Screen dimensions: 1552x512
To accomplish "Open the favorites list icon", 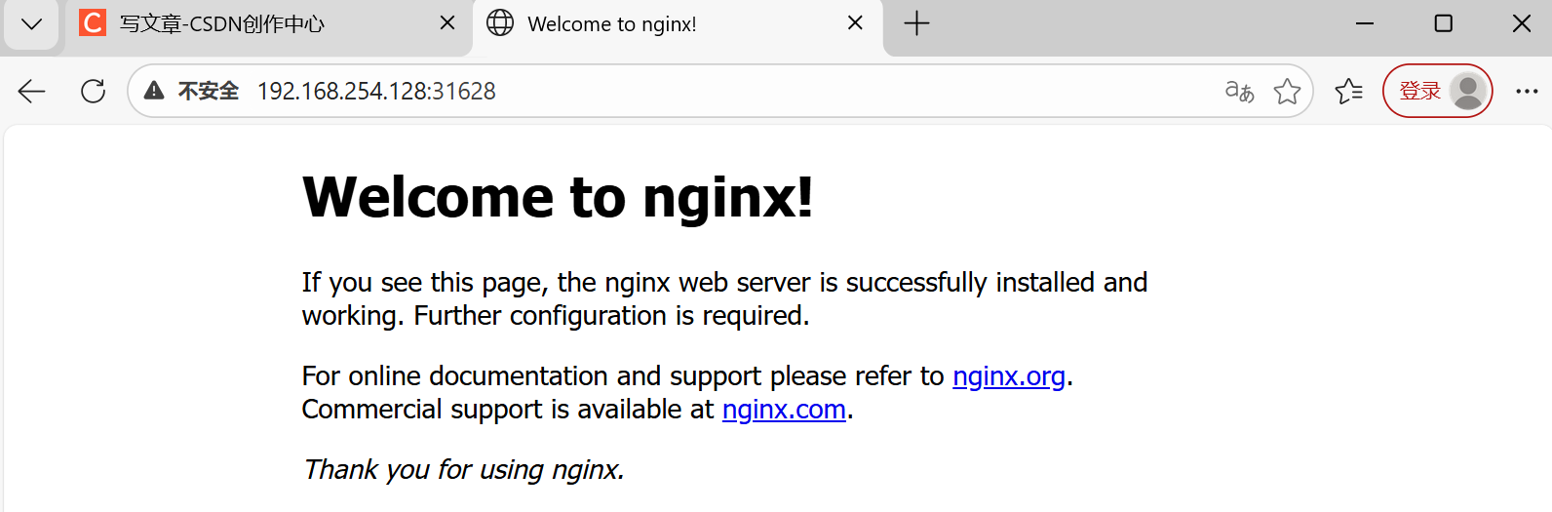I will pyautogui.click(x=1349, y=91).
